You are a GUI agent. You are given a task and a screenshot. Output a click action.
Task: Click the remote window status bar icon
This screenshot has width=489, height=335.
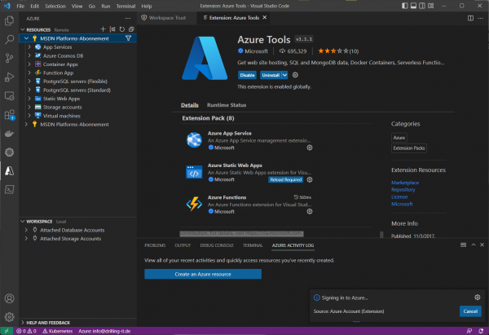(7, 331)
